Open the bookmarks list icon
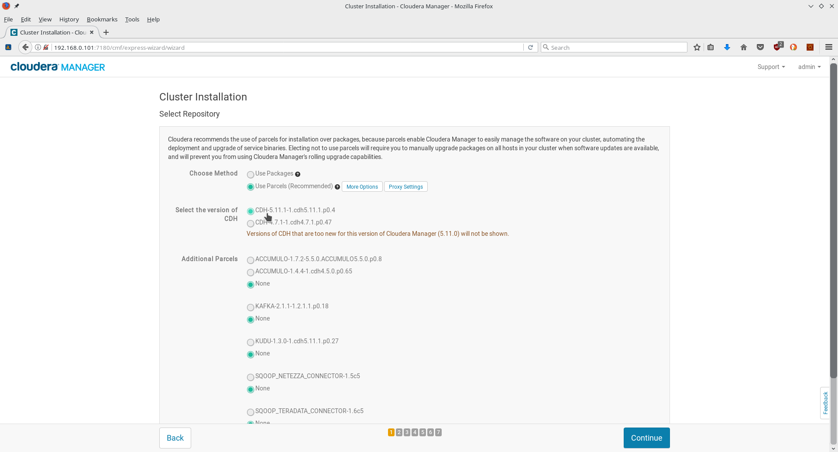Viewport: 838px width, 452px height. point(711,47)
